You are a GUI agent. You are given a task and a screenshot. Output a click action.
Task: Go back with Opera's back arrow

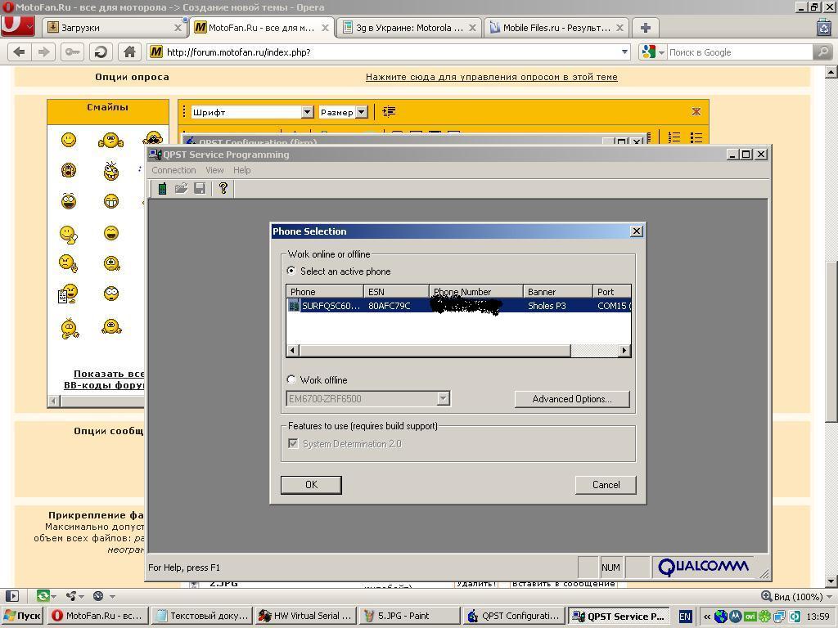tap(20, 52)
